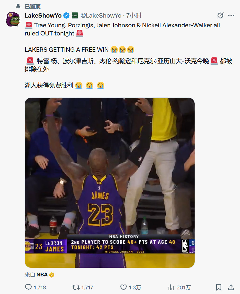Click the Grok explain icon

tap(220, 15)
